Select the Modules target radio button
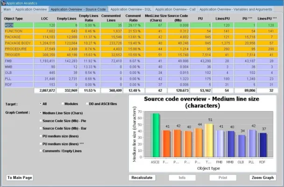Screen dimensions: 284x187 pyautogui.click(x=64, y=103)
